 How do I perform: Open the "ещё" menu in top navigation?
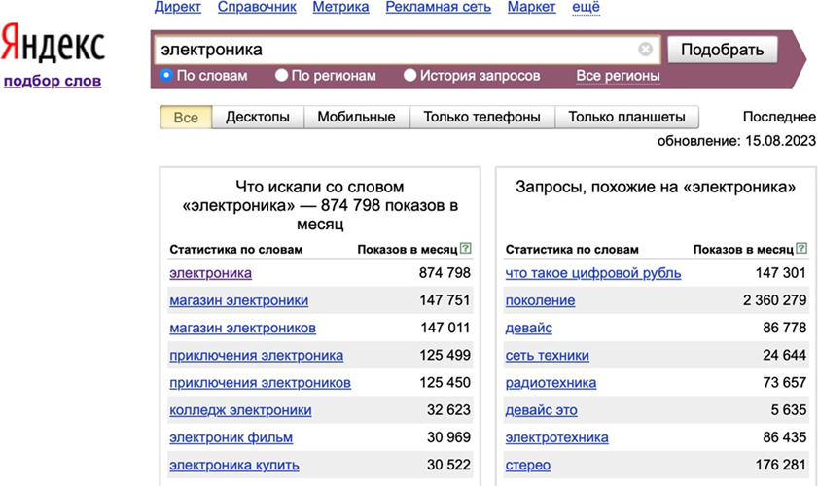click(x=586, y=8)
